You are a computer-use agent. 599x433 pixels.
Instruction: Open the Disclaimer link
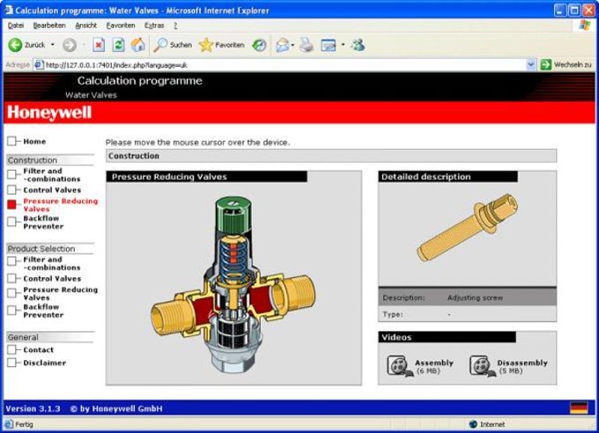point(44,363)
